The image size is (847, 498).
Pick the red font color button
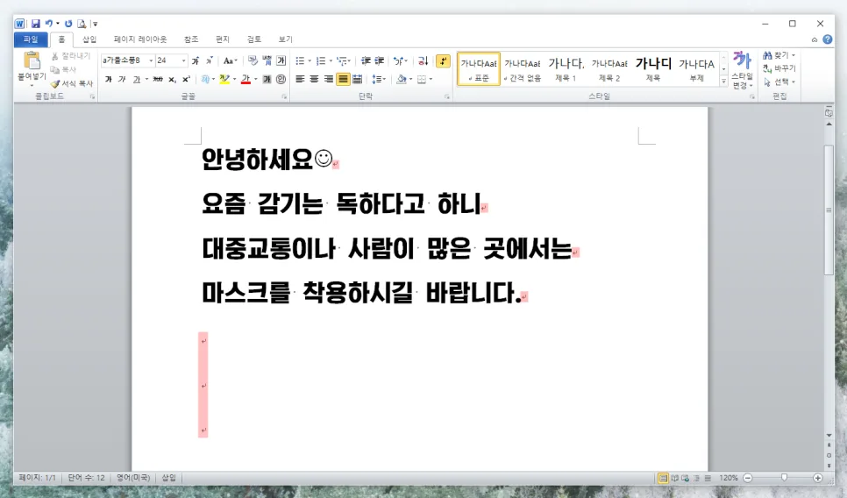tap(246, 80)
